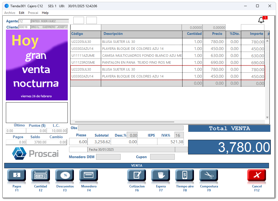Screen dimensions: 278x201
Task: Click the %Dto. column header
Action: click(x=233, y=34)
